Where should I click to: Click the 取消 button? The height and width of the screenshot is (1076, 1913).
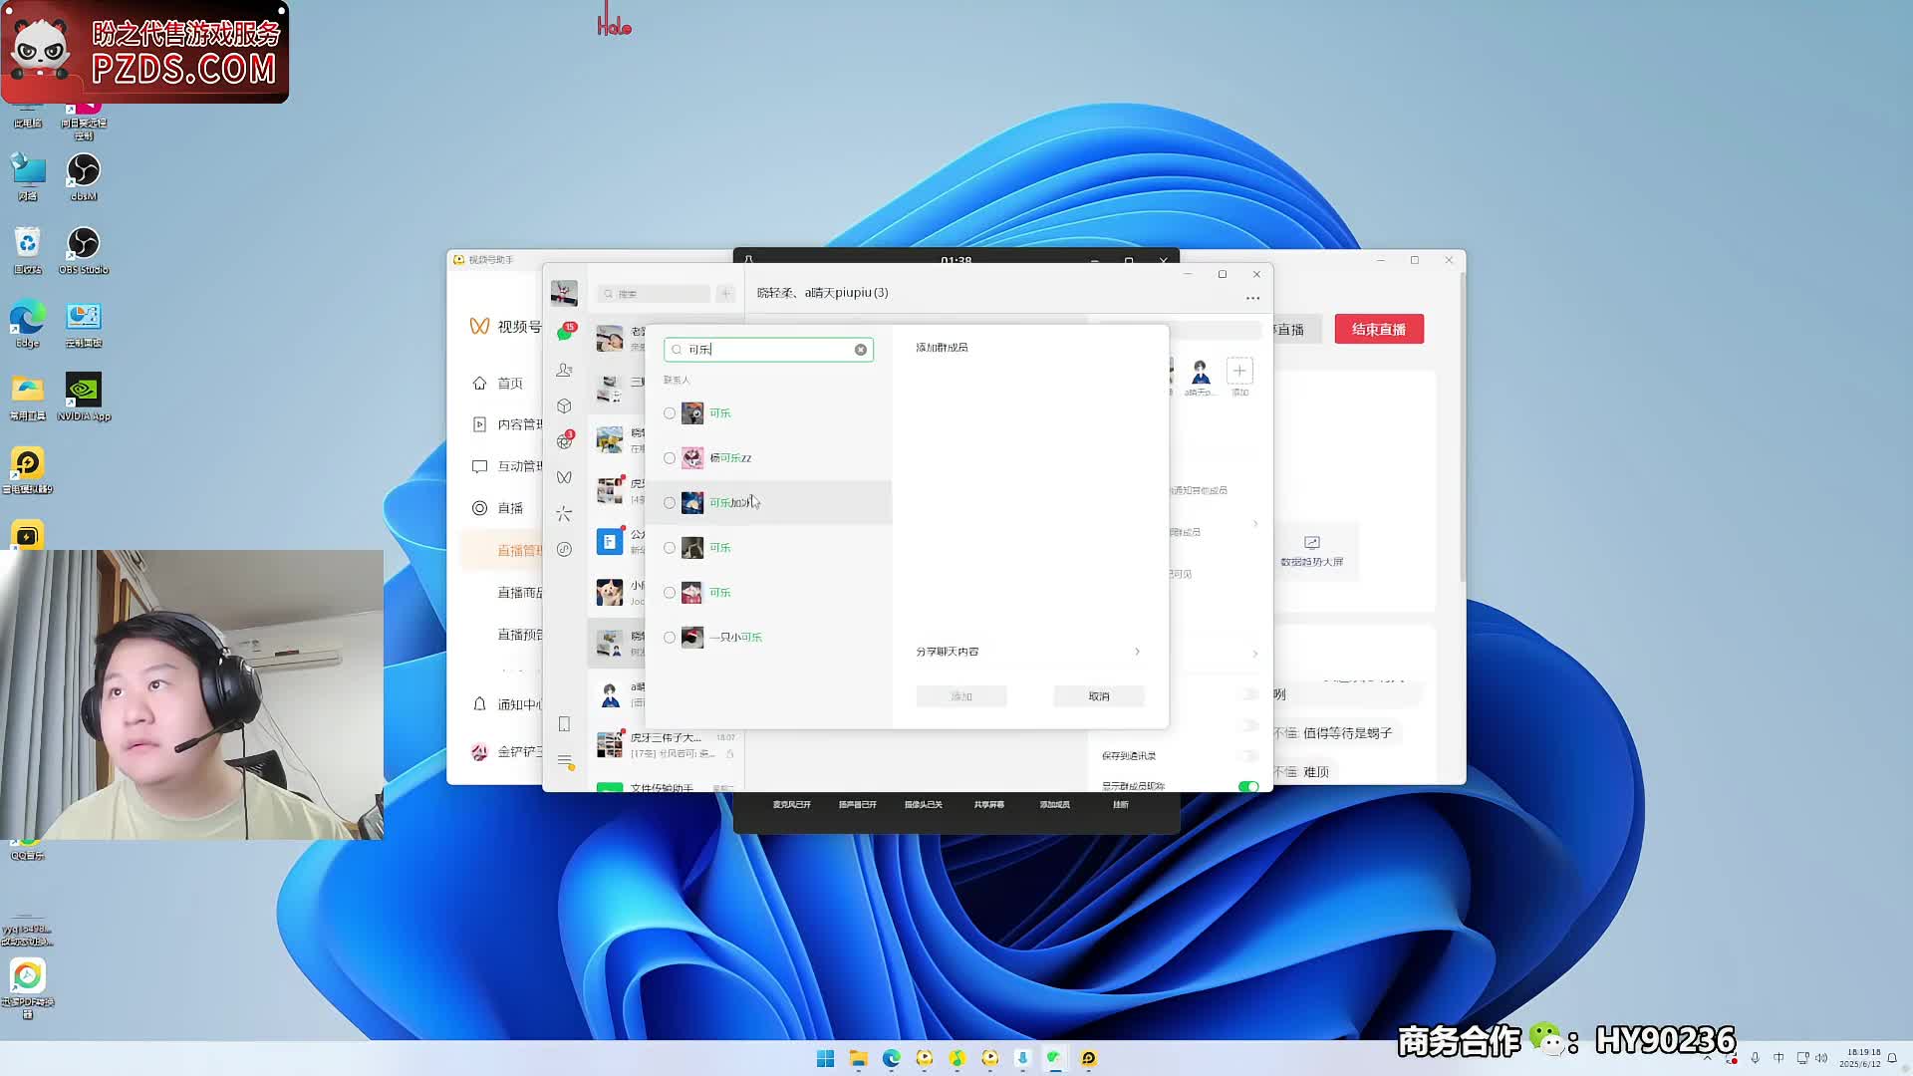(1099, 696)
